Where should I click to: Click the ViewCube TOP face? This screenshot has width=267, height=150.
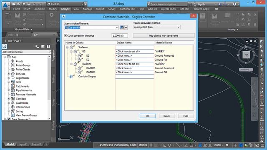[246, 55]
